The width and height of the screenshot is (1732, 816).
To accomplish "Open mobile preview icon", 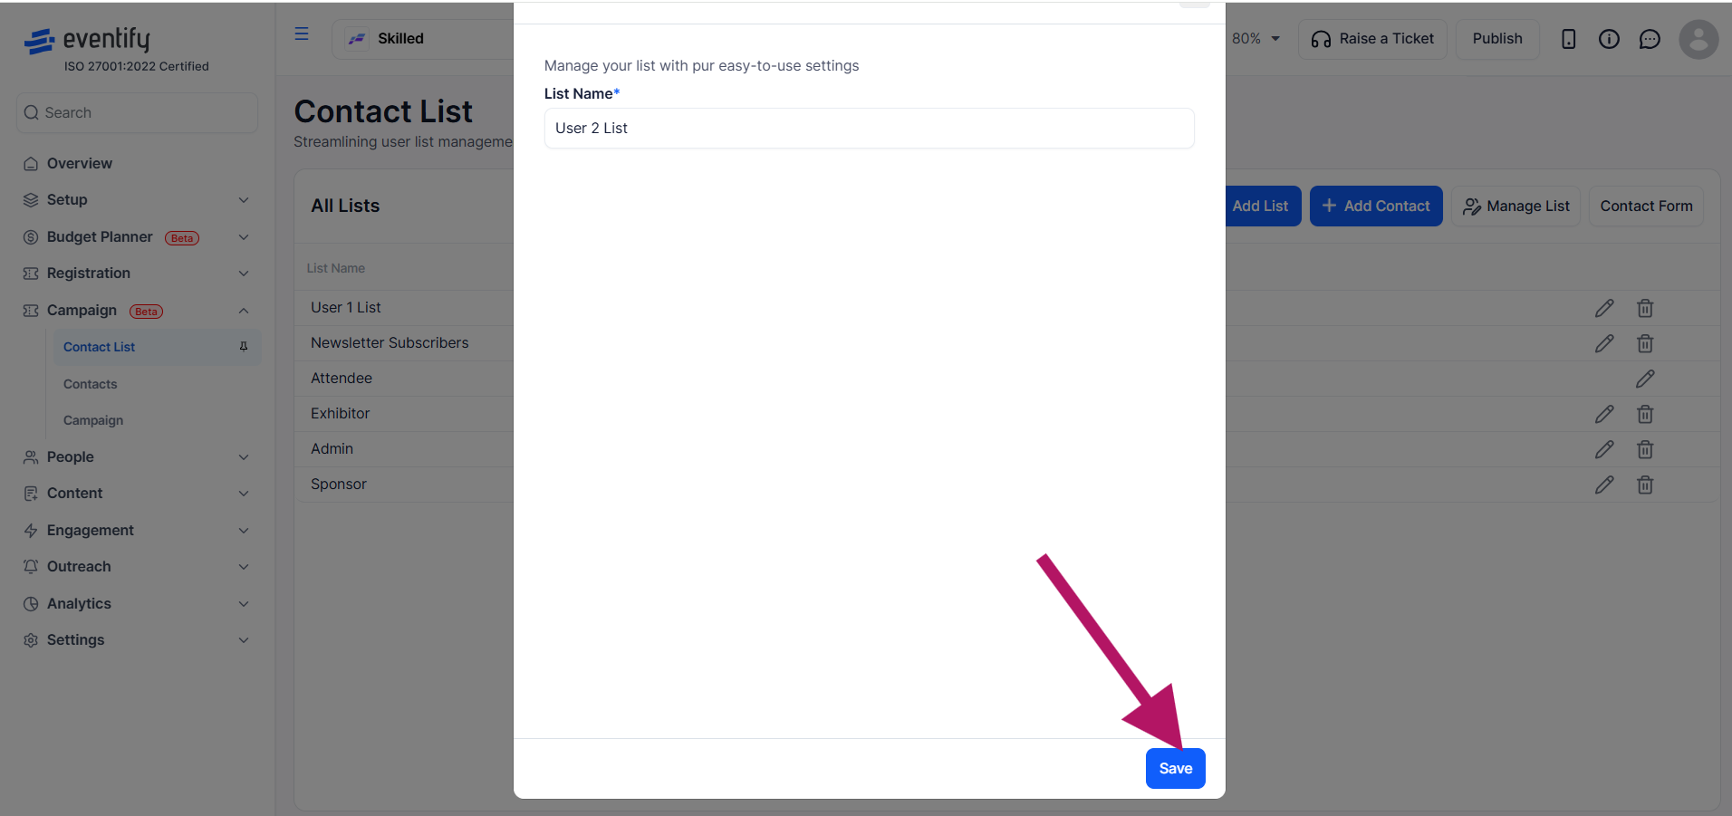I will [x=1568, y=39].
